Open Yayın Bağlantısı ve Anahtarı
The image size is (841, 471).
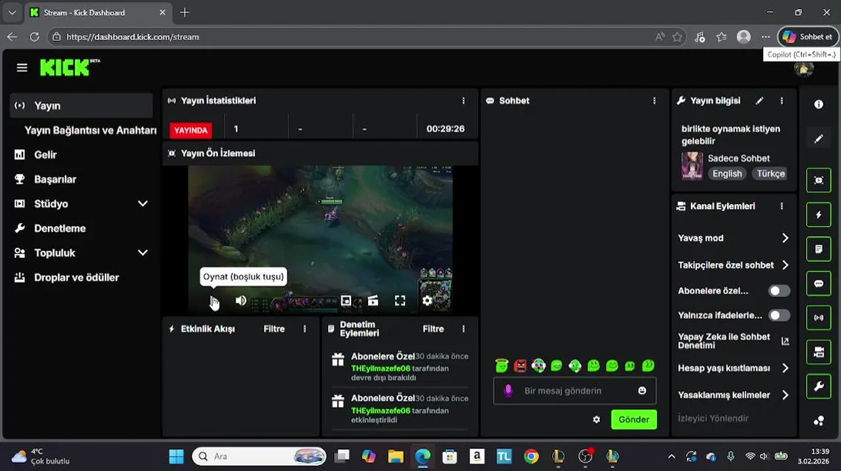(x=90, y=130)
